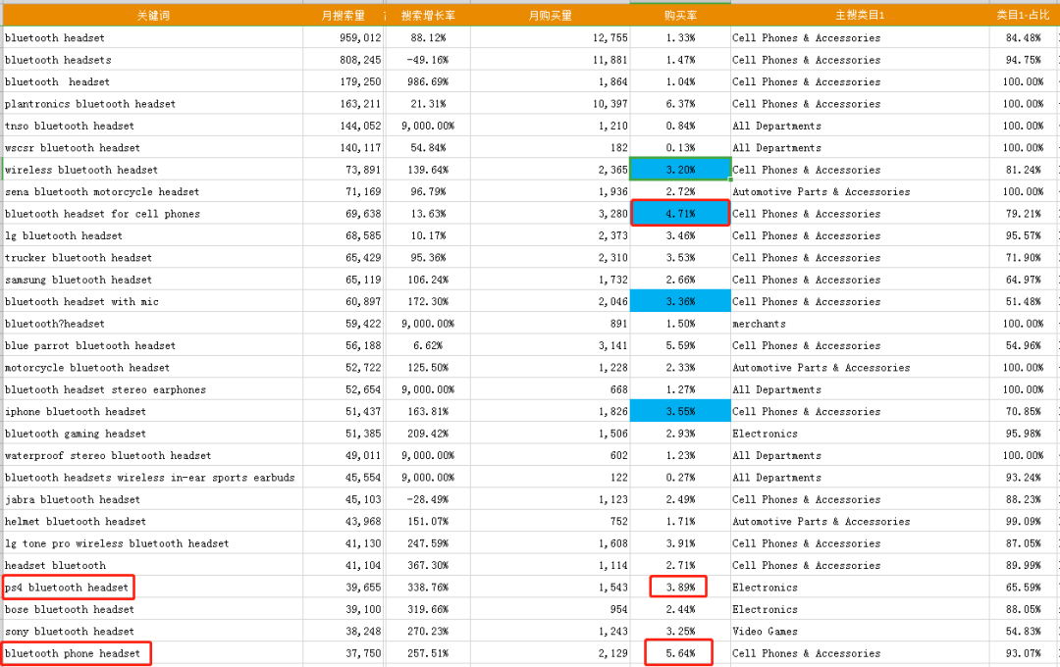Select the -49.16% search growth cell
Viewport: 1060px width, 667px height.
point(428,60)
